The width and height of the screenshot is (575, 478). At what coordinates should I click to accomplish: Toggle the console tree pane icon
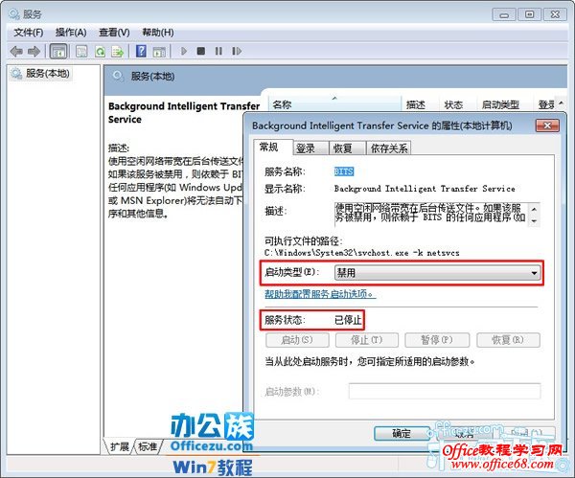(x=58, y=52)
